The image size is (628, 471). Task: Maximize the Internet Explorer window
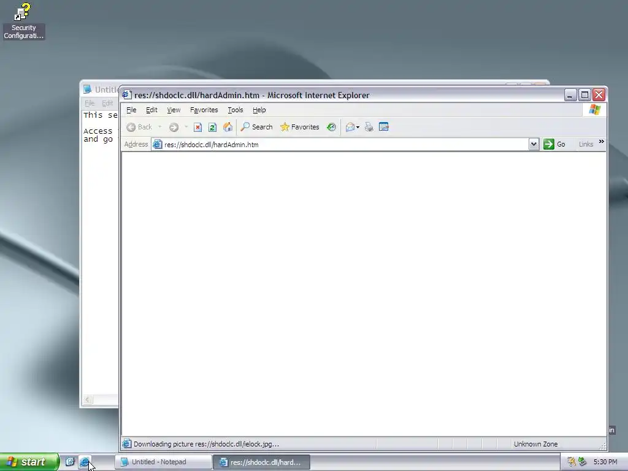point(584,95)
